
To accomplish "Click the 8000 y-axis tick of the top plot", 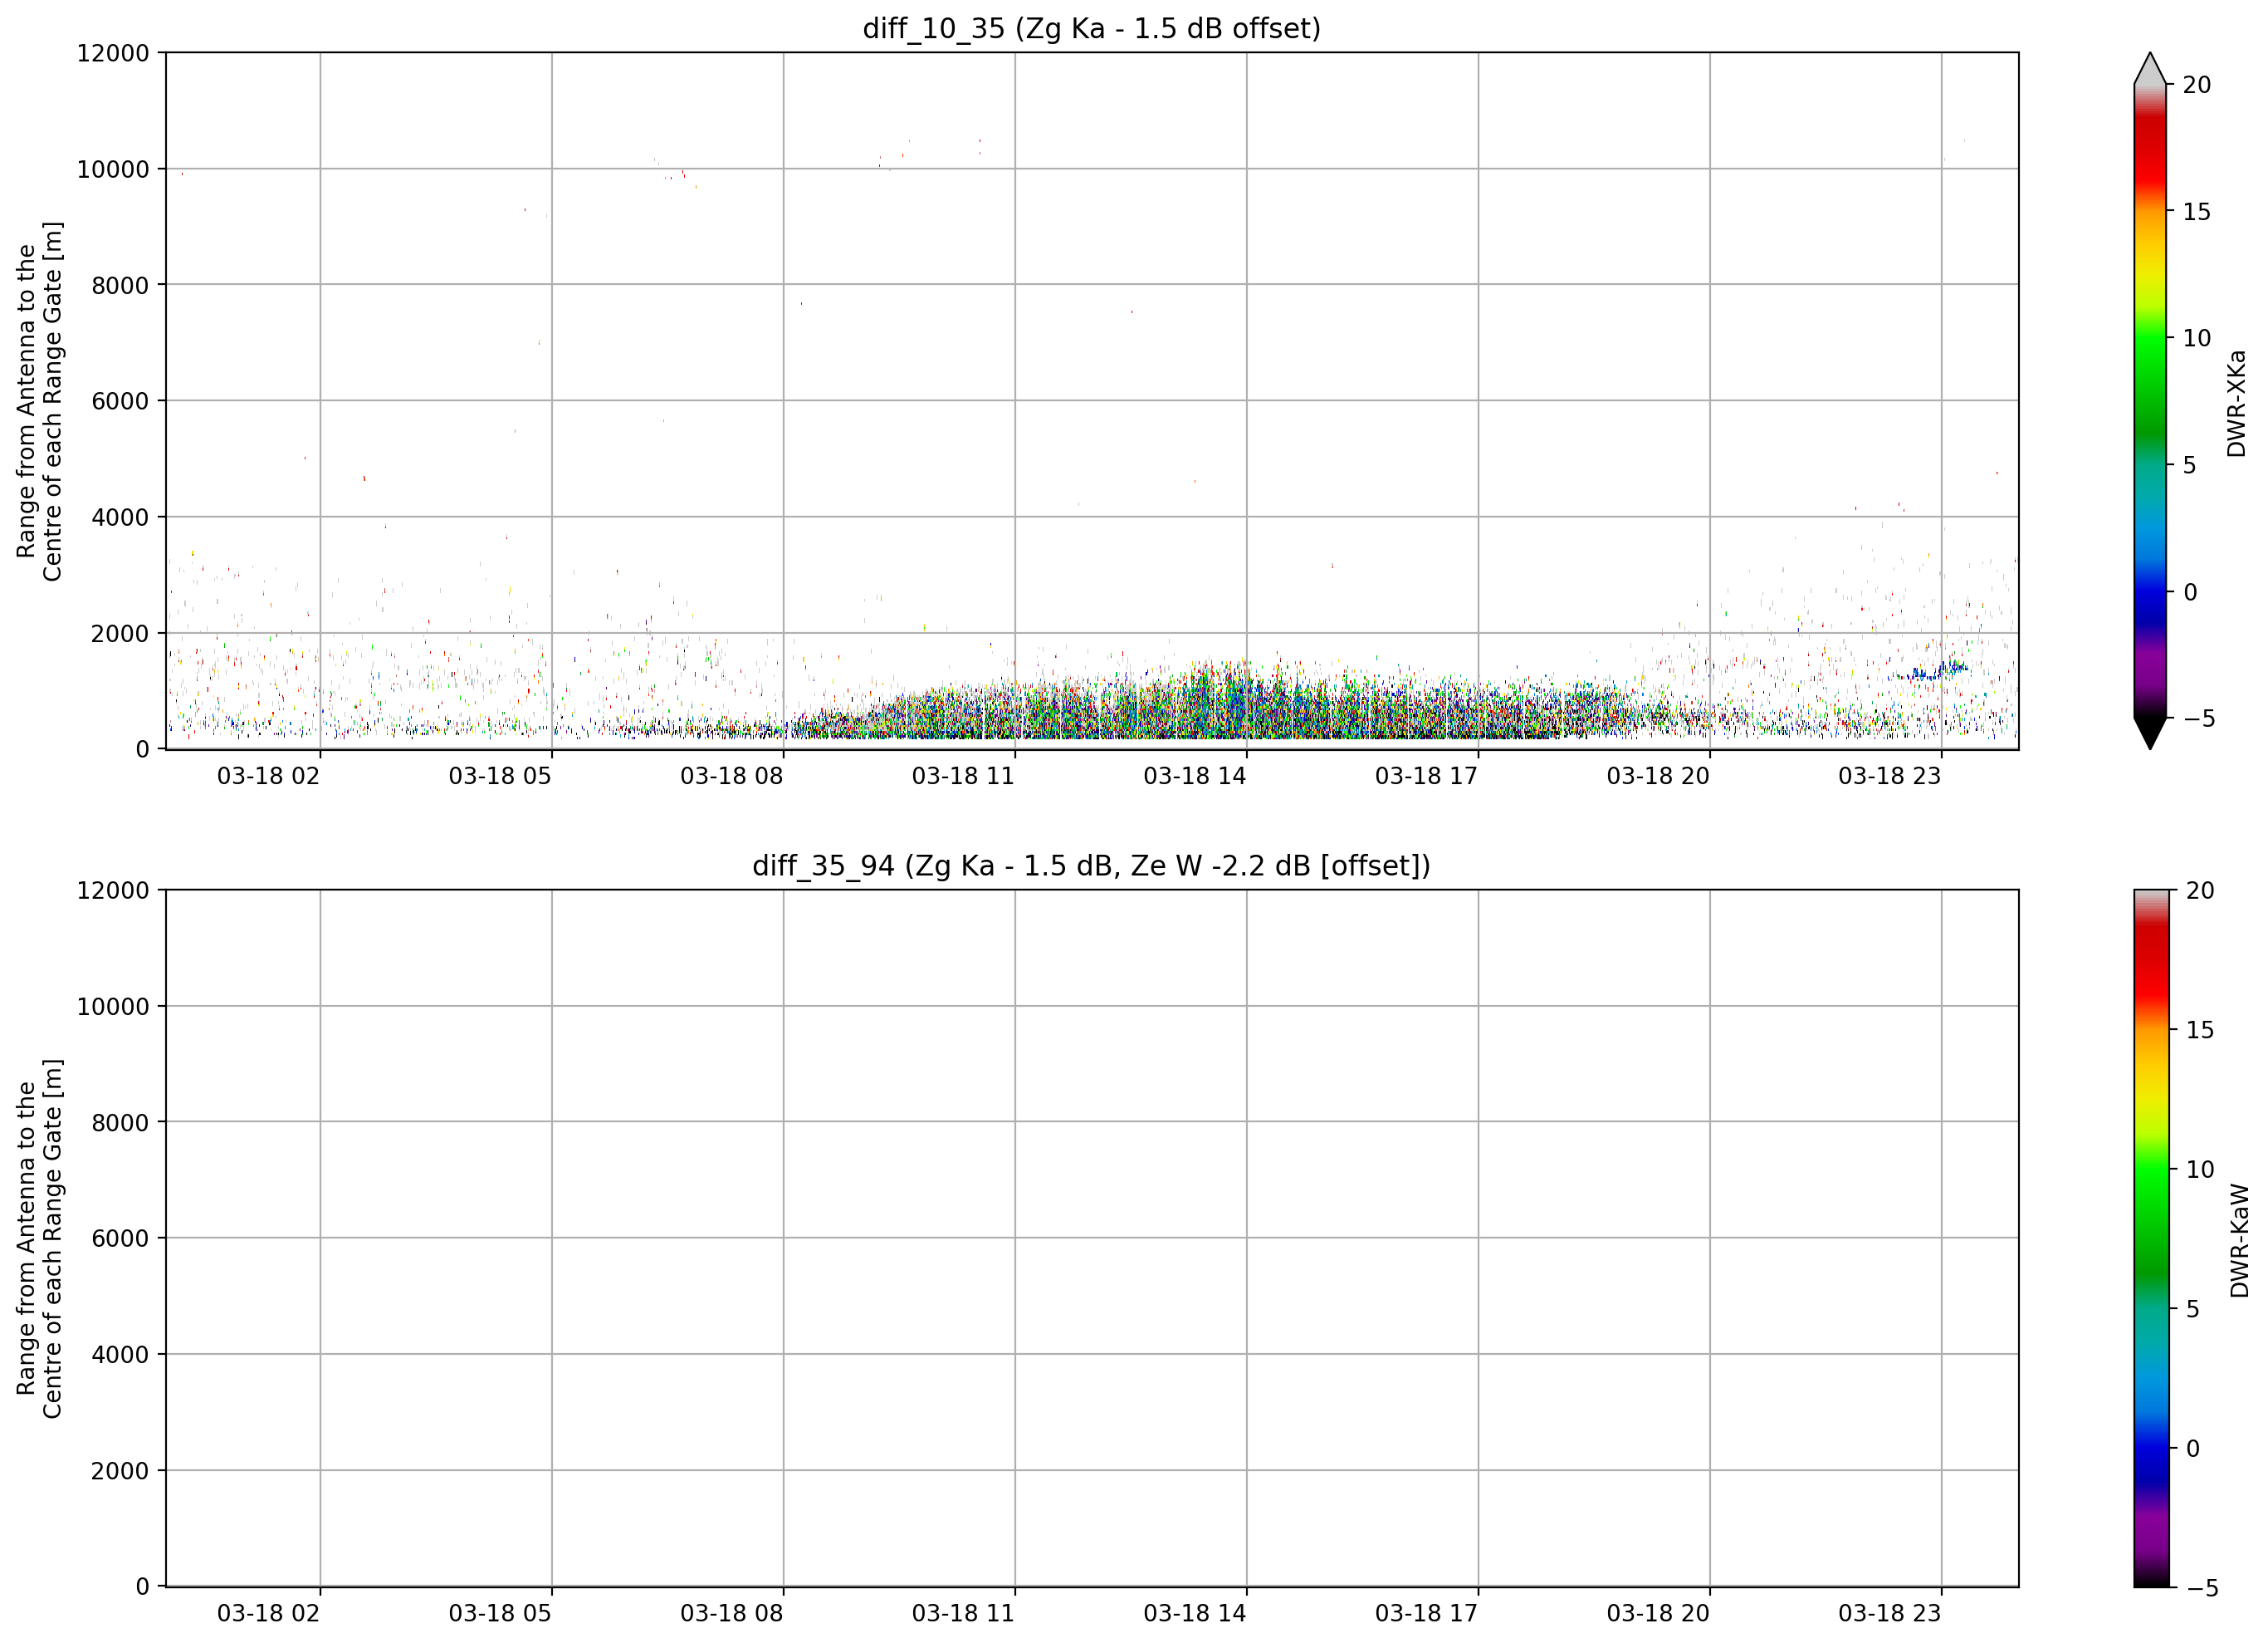I will 120,285.
